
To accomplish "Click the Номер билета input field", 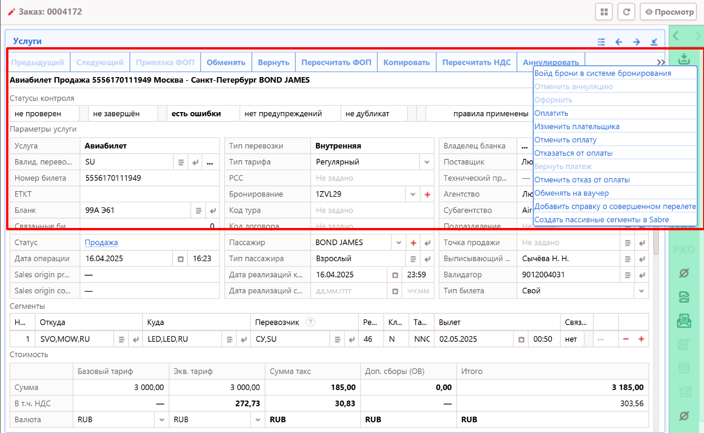I will pos(150,178).
